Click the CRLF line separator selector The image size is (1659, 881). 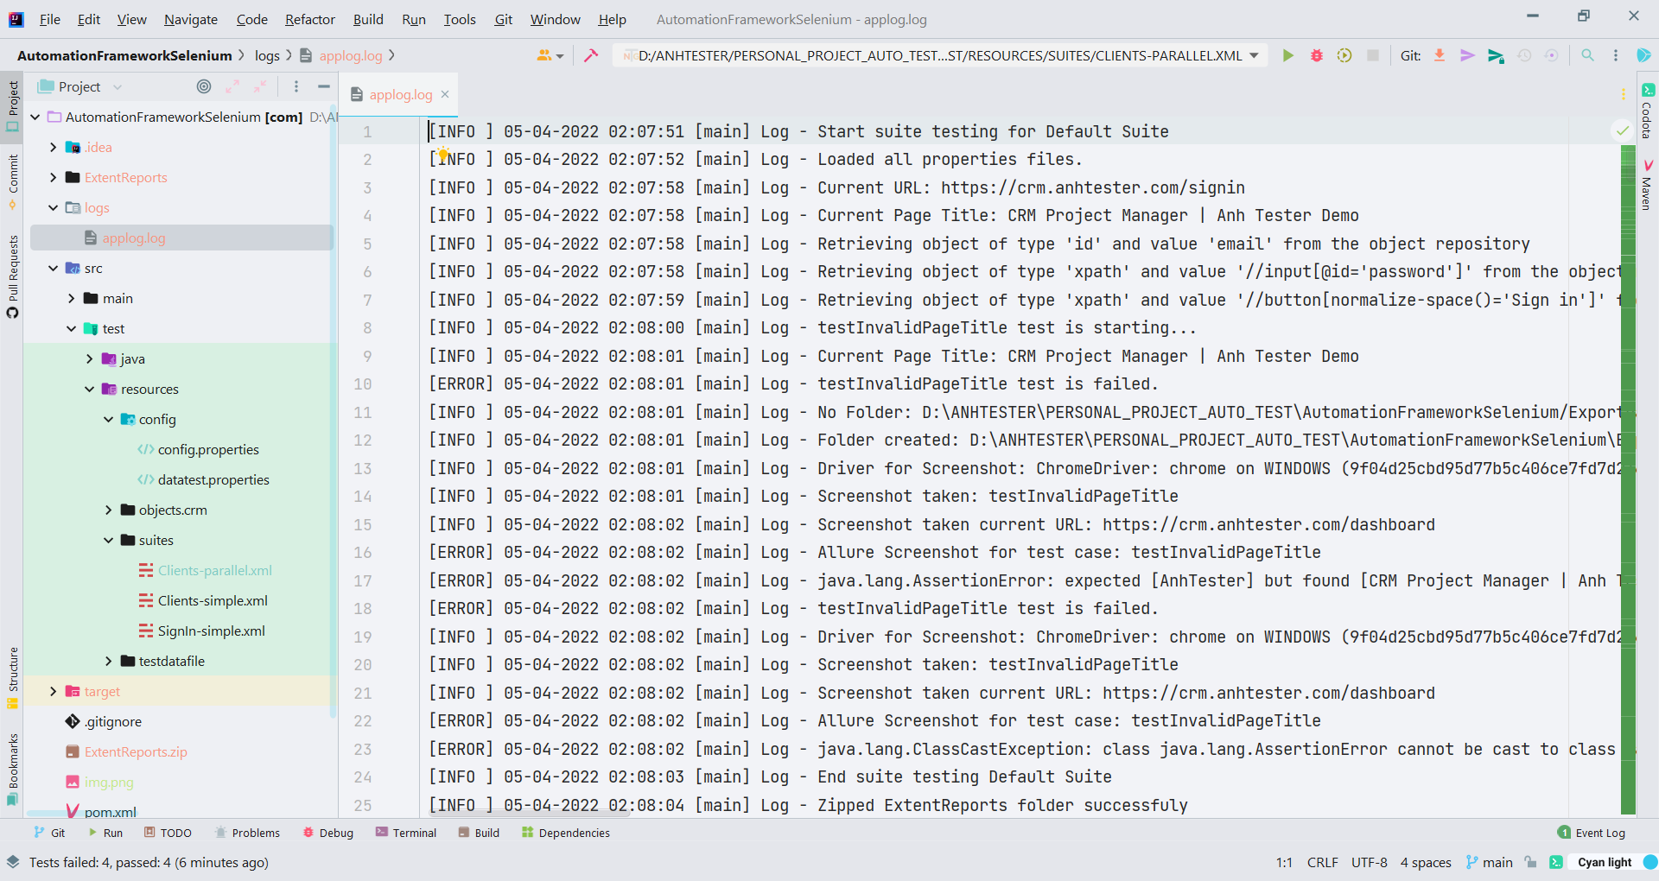pyautogui.click(x=1323, y=862)
